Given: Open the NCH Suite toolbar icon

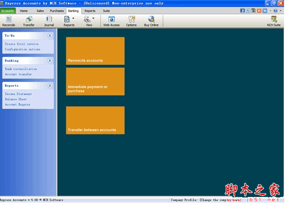Looking at the screenshot, I should point(274,21).
